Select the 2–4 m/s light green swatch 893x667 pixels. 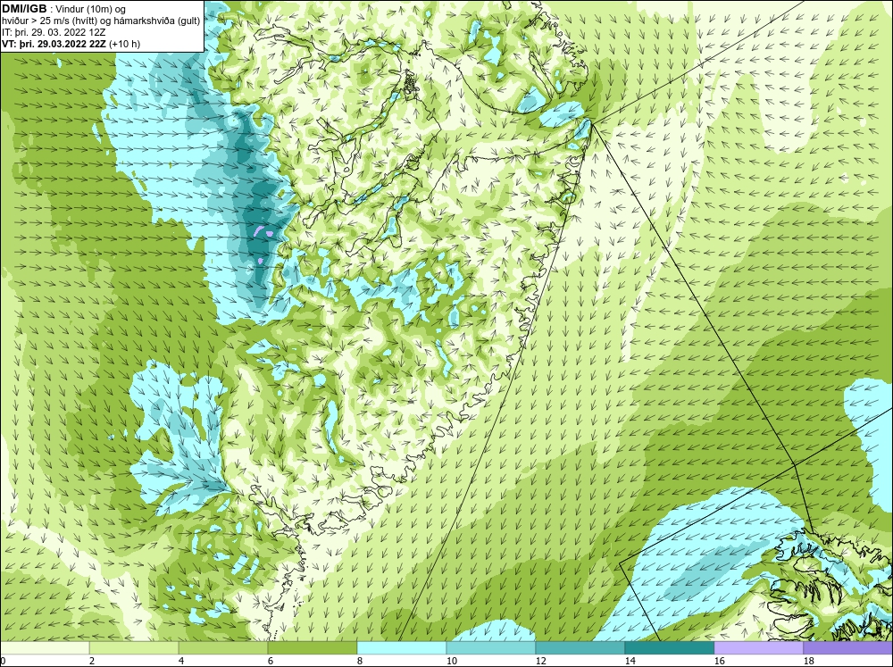pos(134,648)
